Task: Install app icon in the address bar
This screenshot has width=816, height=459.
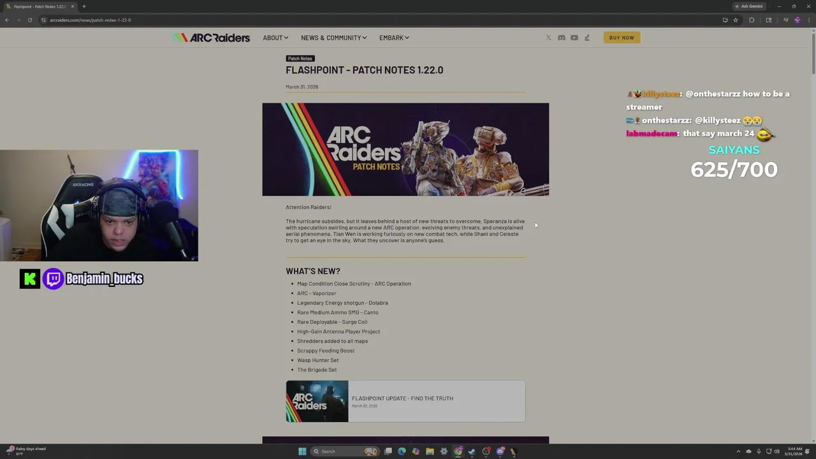Action: [725, 20]
